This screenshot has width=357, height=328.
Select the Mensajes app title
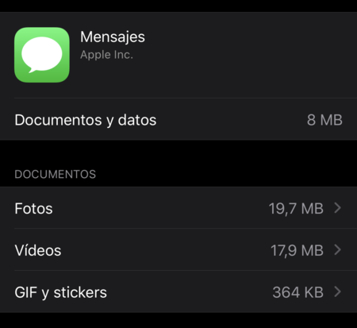pyautogui.click(x=113, y=37)
